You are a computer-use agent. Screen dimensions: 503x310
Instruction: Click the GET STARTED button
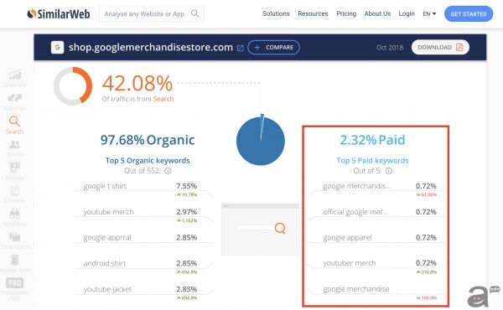[469, 13]
